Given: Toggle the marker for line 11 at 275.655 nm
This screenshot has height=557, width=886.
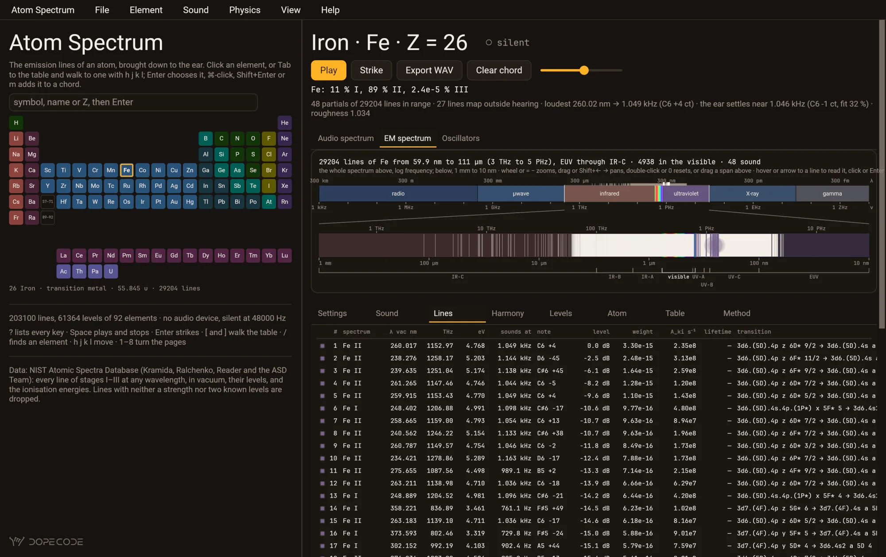Looking at the screenshot, I should pos(323,471).
